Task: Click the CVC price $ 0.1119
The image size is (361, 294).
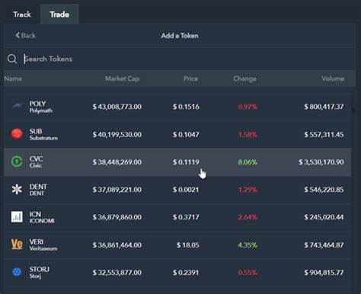Action: tap(186, 162)
